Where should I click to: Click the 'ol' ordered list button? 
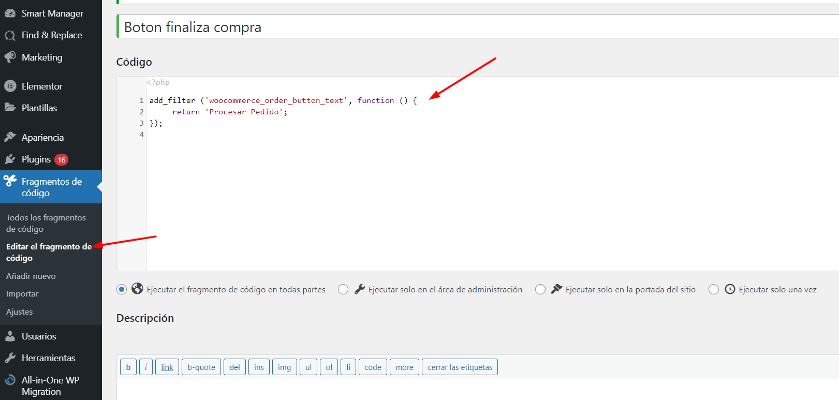[x=329, y=367]
